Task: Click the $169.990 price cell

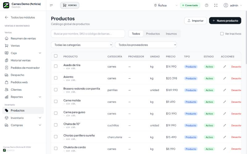Action: coord(172,90)
